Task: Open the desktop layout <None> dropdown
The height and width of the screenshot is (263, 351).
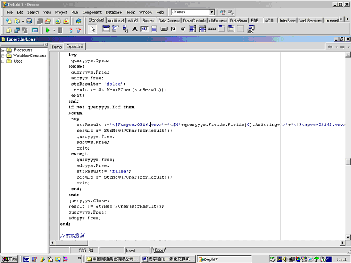Action: point(211,12)
